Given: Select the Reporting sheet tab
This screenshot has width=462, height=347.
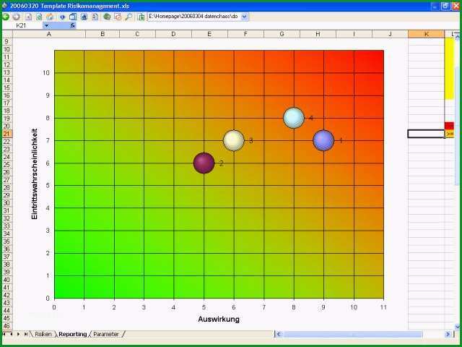Looking at the screenshot, I should 72,334.
